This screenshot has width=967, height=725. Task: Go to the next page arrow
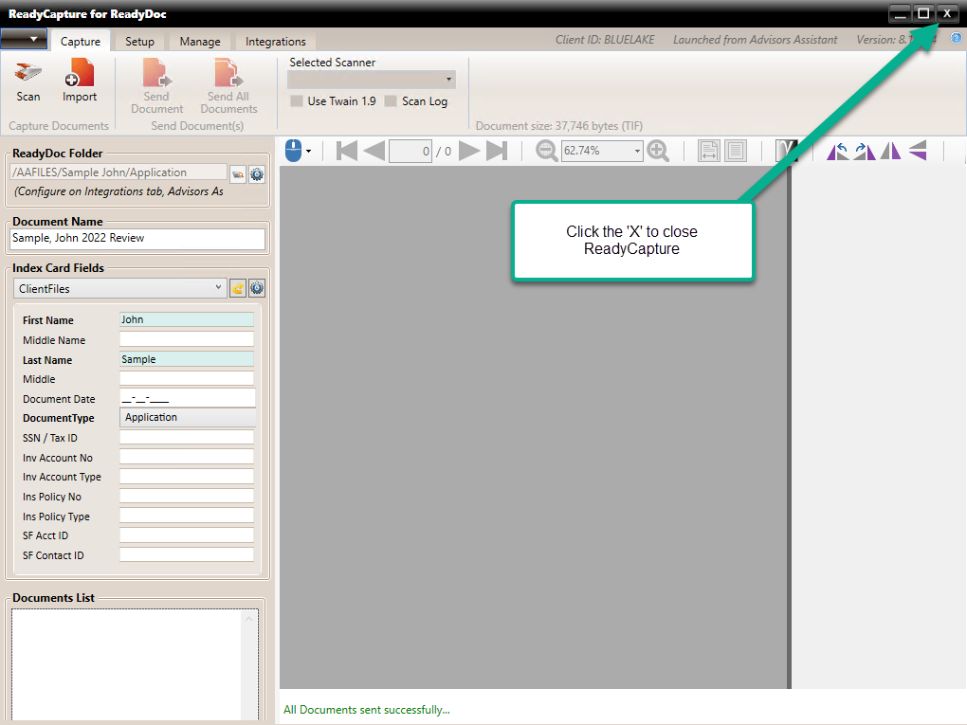pos(469,151)
